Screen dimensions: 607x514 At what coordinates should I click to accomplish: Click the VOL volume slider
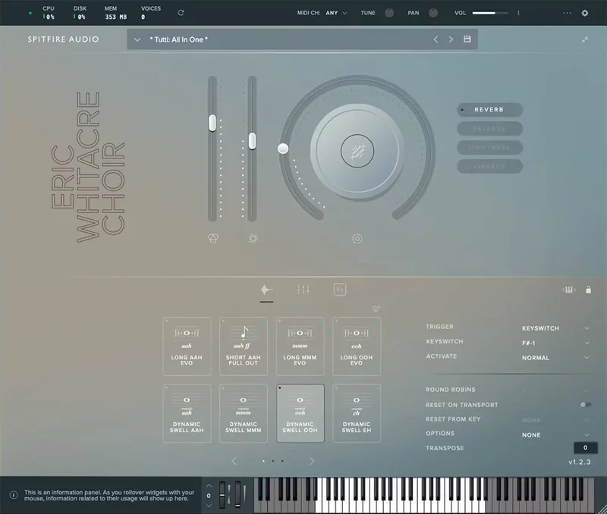tap(490, 13)
